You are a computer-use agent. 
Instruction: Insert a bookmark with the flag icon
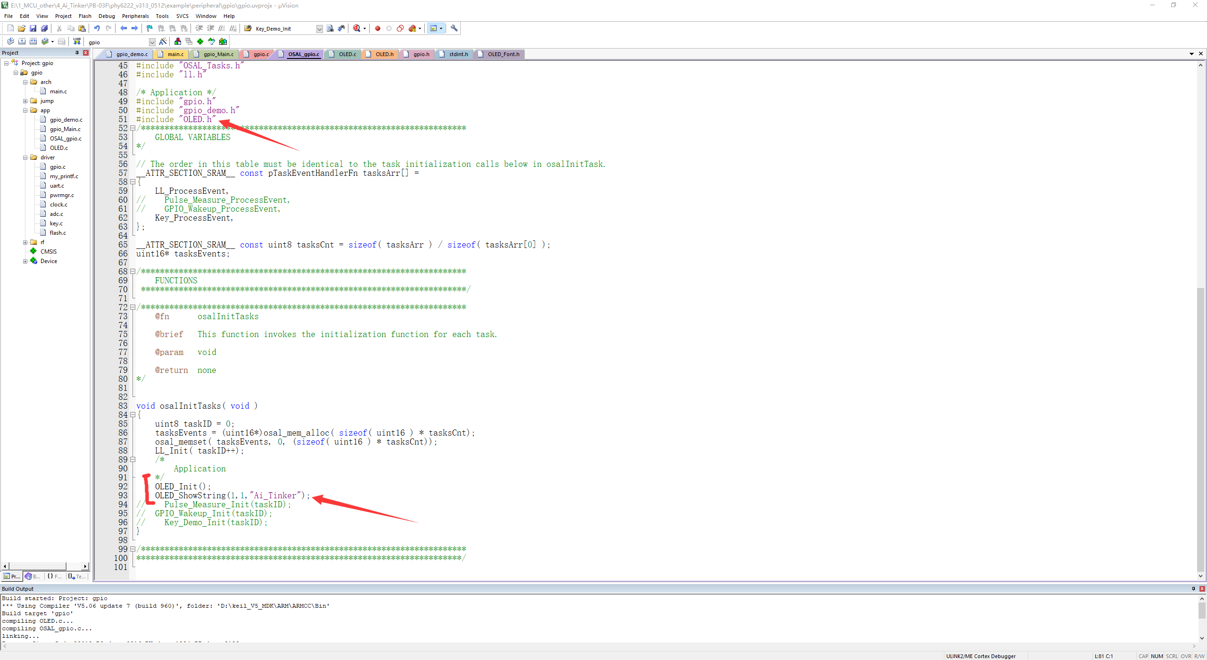pos(150,28)
